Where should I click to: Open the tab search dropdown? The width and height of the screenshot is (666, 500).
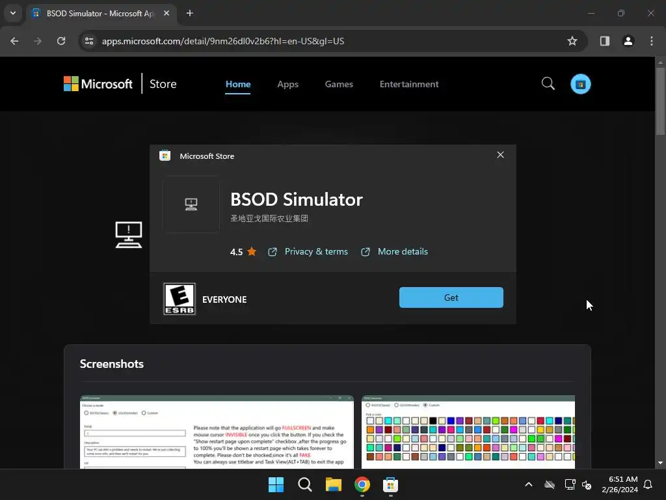pyautogui.click(x=13, y=13)
